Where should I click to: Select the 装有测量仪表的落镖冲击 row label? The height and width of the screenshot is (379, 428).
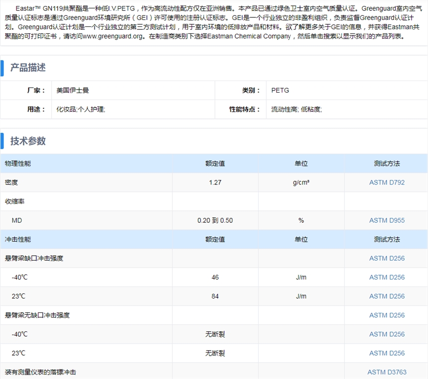[40, 372]
